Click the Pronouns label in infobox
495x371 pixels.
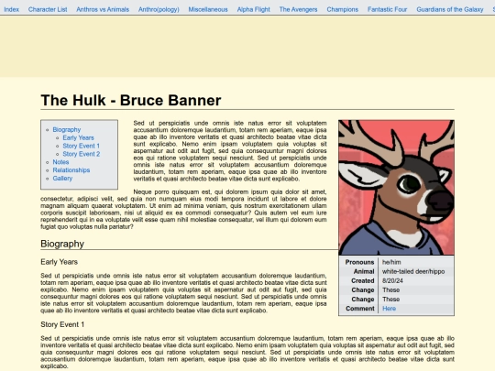(359, 262)
